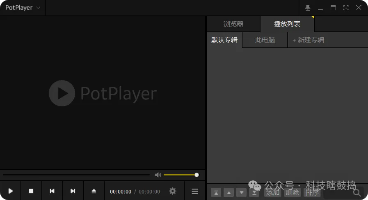
Task: Skip to the next file
Action: click(73, 191)
